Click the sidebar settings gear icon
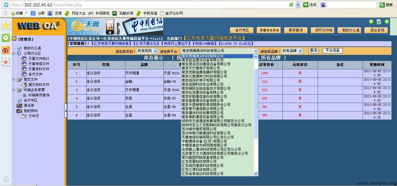 click(6, 179)
